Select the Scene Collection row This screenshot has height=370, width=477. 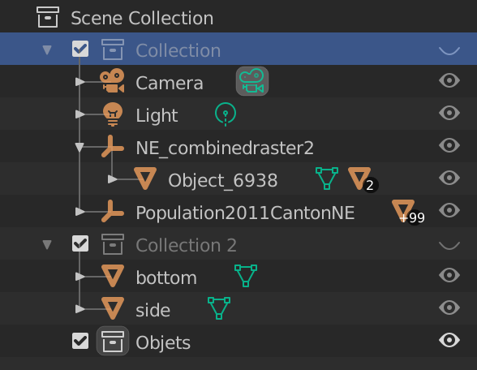[x=238, y=17]
